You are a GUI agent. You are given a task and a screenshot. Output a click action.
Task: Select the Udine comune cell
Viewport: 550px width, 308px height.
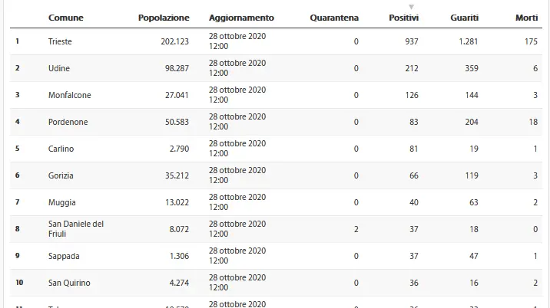tap(59, 68)
